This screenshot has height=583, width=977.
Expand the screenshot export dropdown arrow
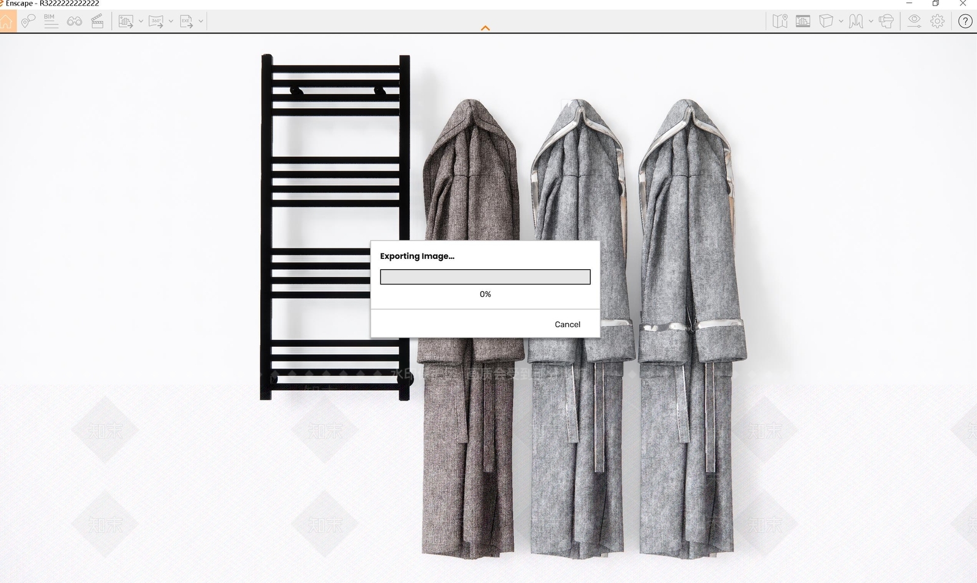pos(141,21)
